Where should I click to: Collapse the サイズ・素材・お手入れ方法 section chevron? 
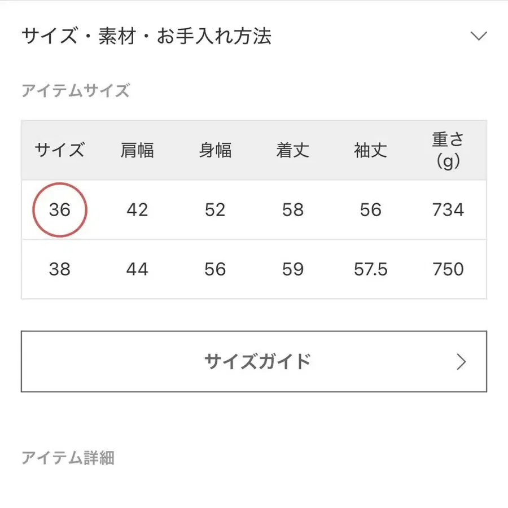click(478, 37)
